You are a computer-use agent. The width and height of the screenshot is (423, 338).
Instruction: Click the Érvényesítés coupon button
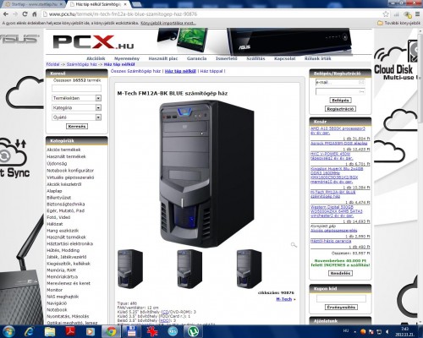coord(341,307)
